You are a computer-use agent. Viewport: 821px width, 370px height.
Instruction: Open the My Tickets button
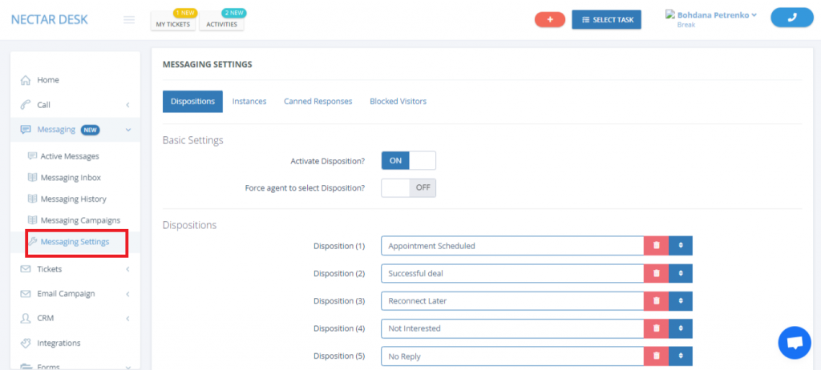click(173, 24)
